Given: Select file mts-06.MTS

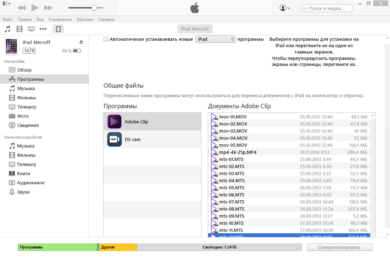Looking at the screenshot, I should [289, 195].
